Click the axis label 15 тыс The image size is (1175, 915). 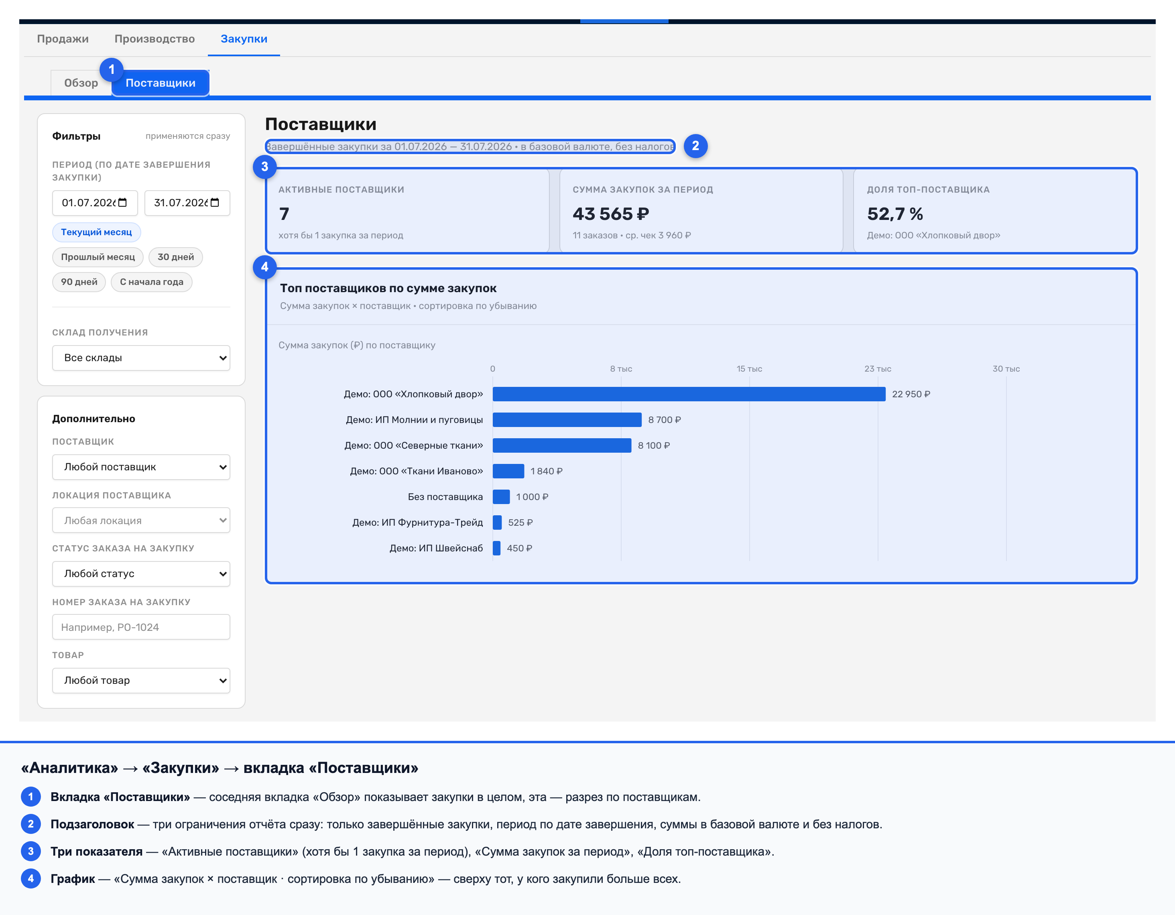(x=750, y=368)
